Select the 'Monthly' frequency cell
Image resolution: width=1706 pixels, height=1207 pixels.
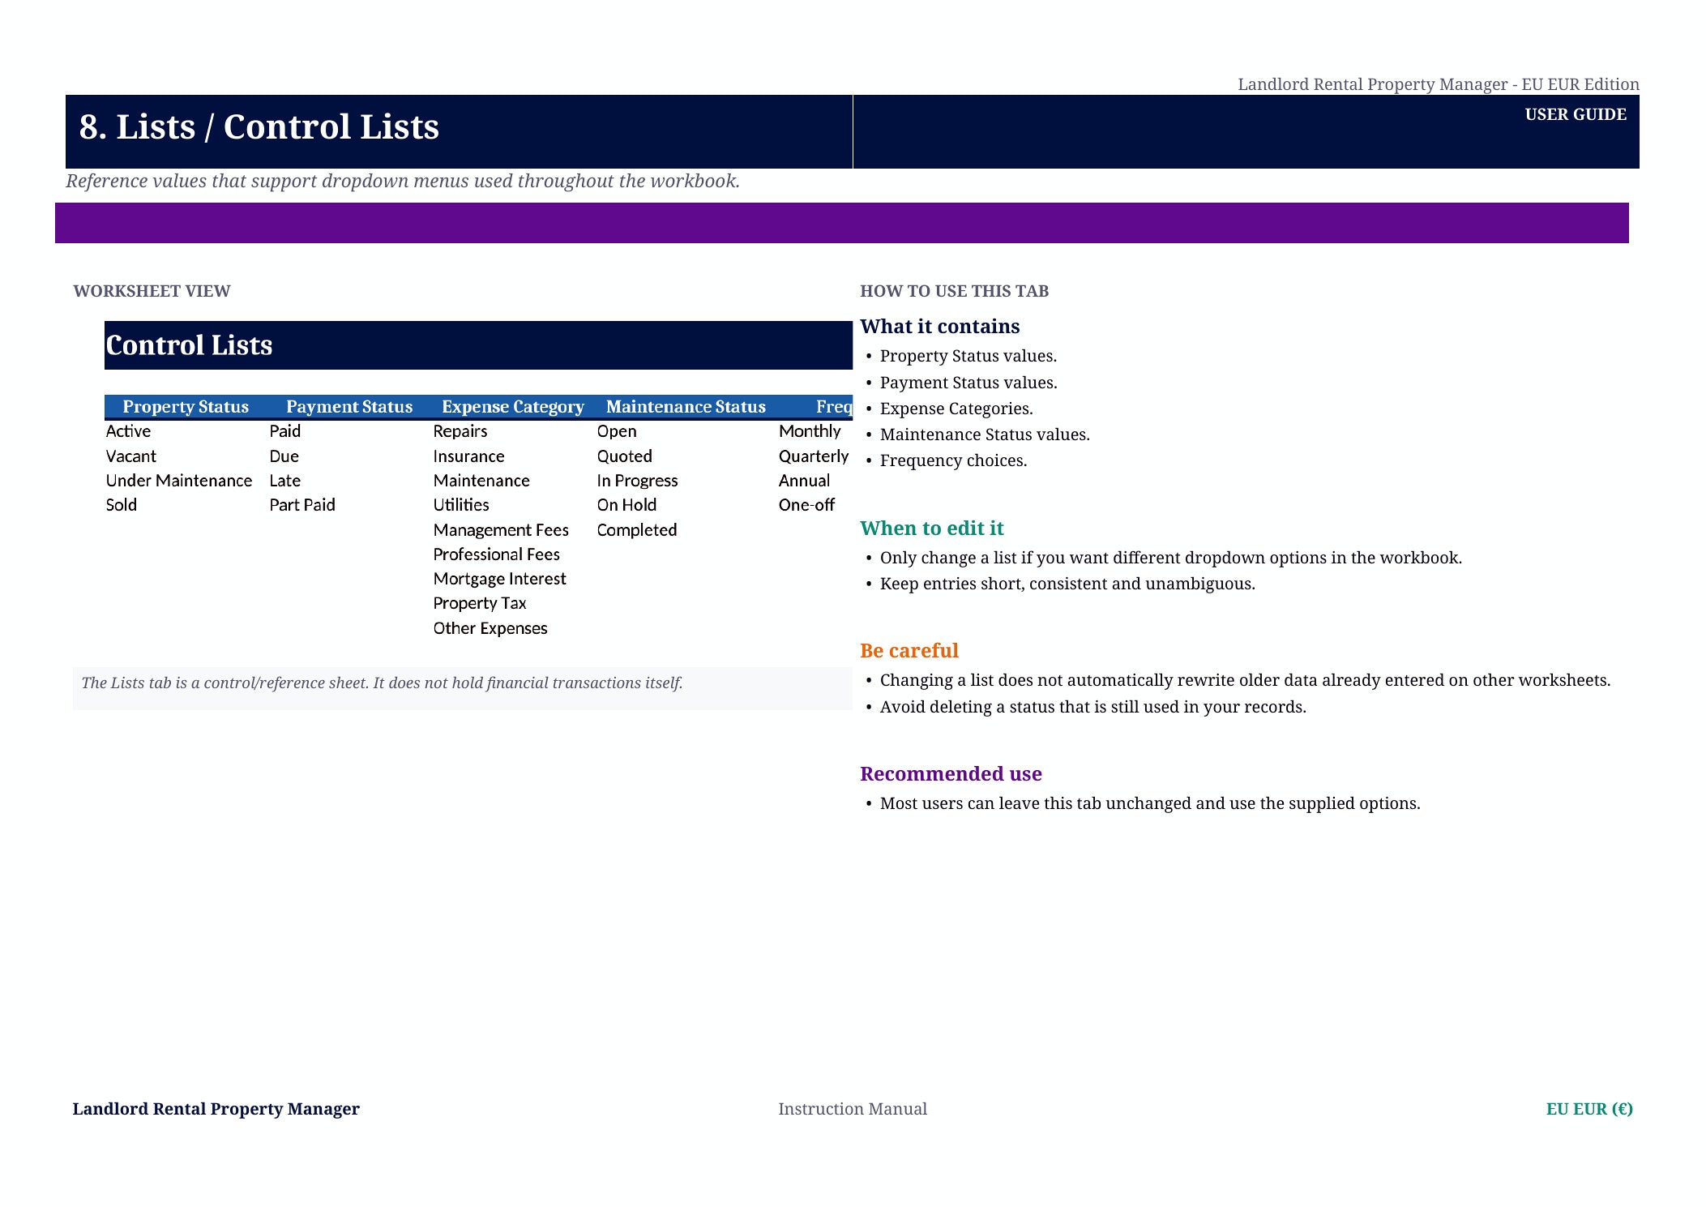pos(809,431)
